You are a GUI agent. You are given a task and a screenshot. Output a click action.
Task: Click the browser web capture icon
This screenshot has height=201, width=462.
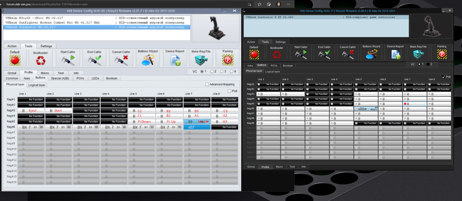[x=269, y=4]
